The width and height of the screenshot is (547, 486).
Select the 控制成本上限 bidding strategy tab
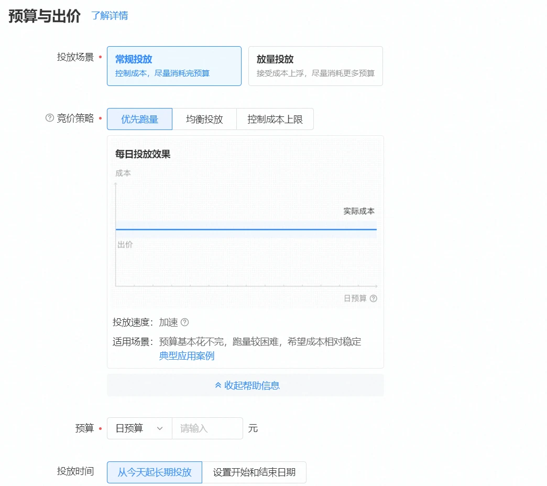(275, 119)
